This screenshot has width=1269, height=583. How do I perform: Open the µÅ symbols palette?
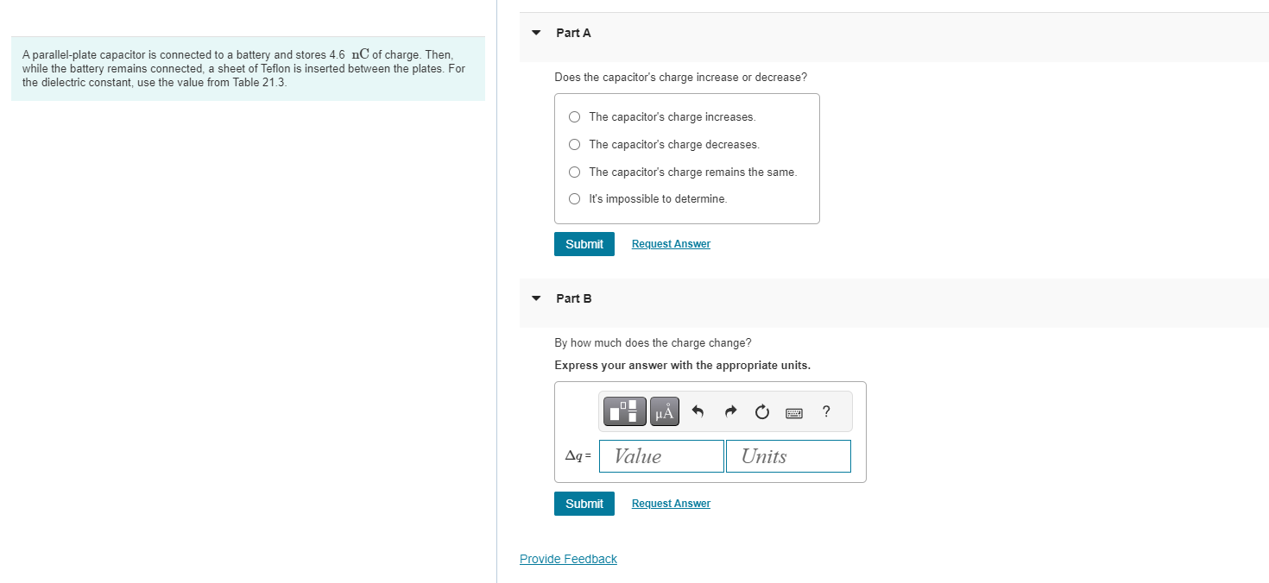pos(664,411)
